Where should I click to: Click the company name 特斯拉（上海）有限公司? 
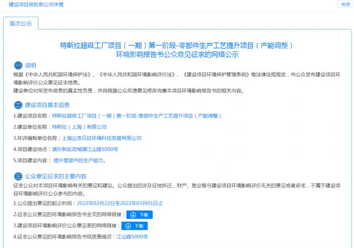(x=79, y=127)
